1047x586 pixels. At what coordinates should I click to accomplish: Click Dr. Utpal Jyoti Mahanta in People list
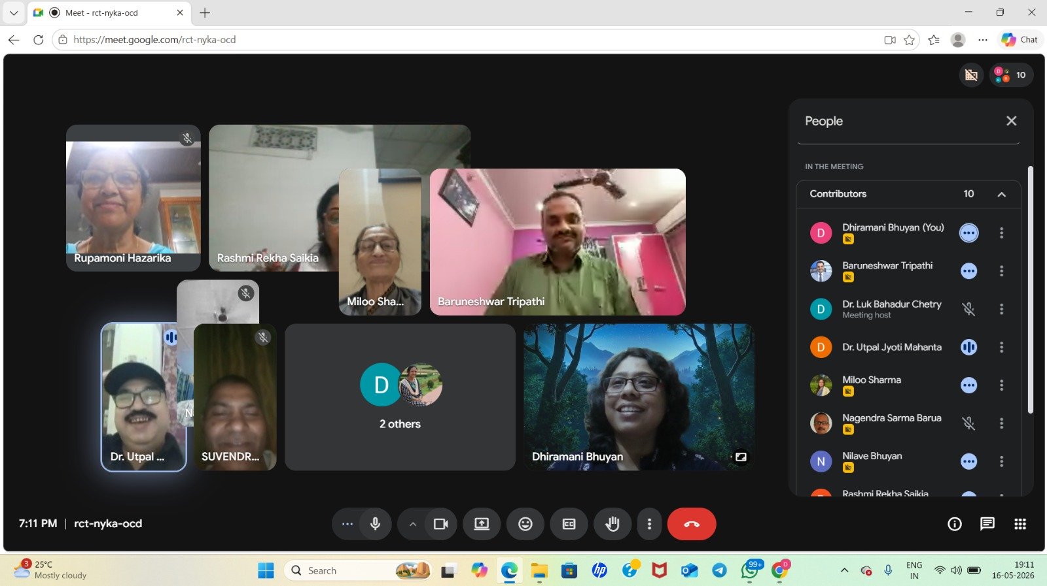click(x=892, y=348)
